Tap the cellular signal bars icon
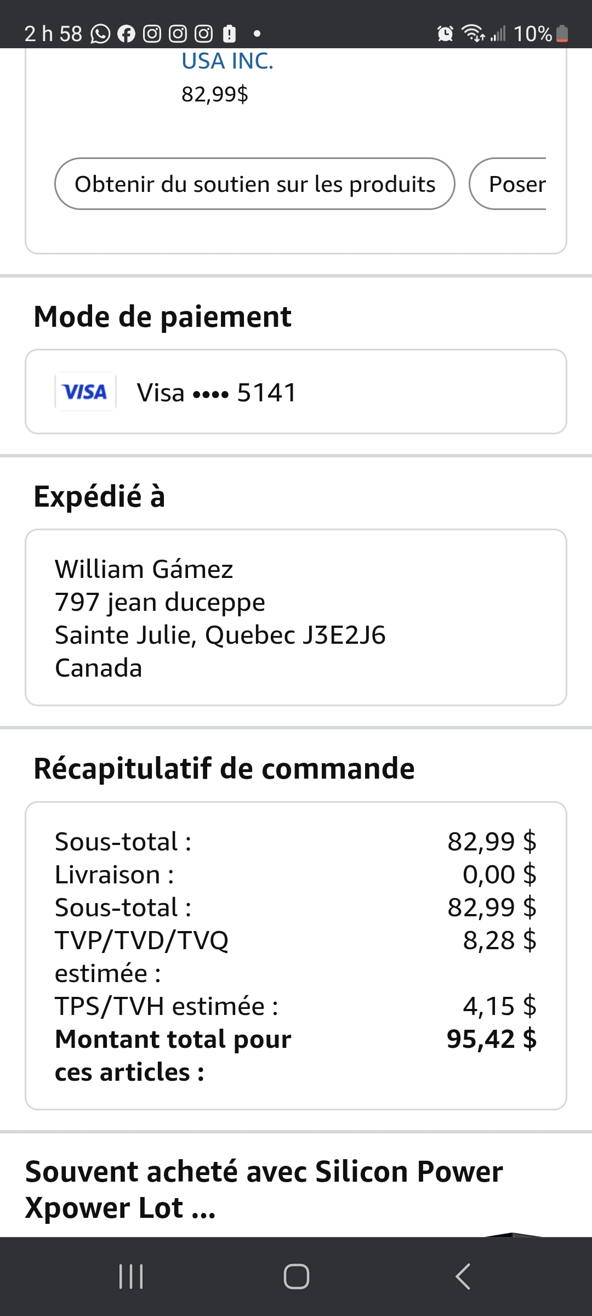The height and width of the screenshot is (1316, 592). click(498, 34)
